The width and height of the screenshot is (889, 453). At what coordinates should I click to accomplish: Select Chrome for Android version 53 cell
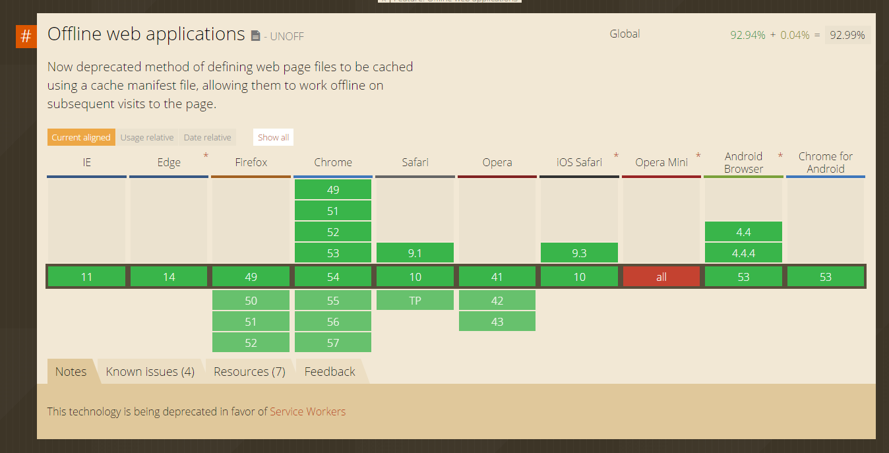click(x=826, y=277)
